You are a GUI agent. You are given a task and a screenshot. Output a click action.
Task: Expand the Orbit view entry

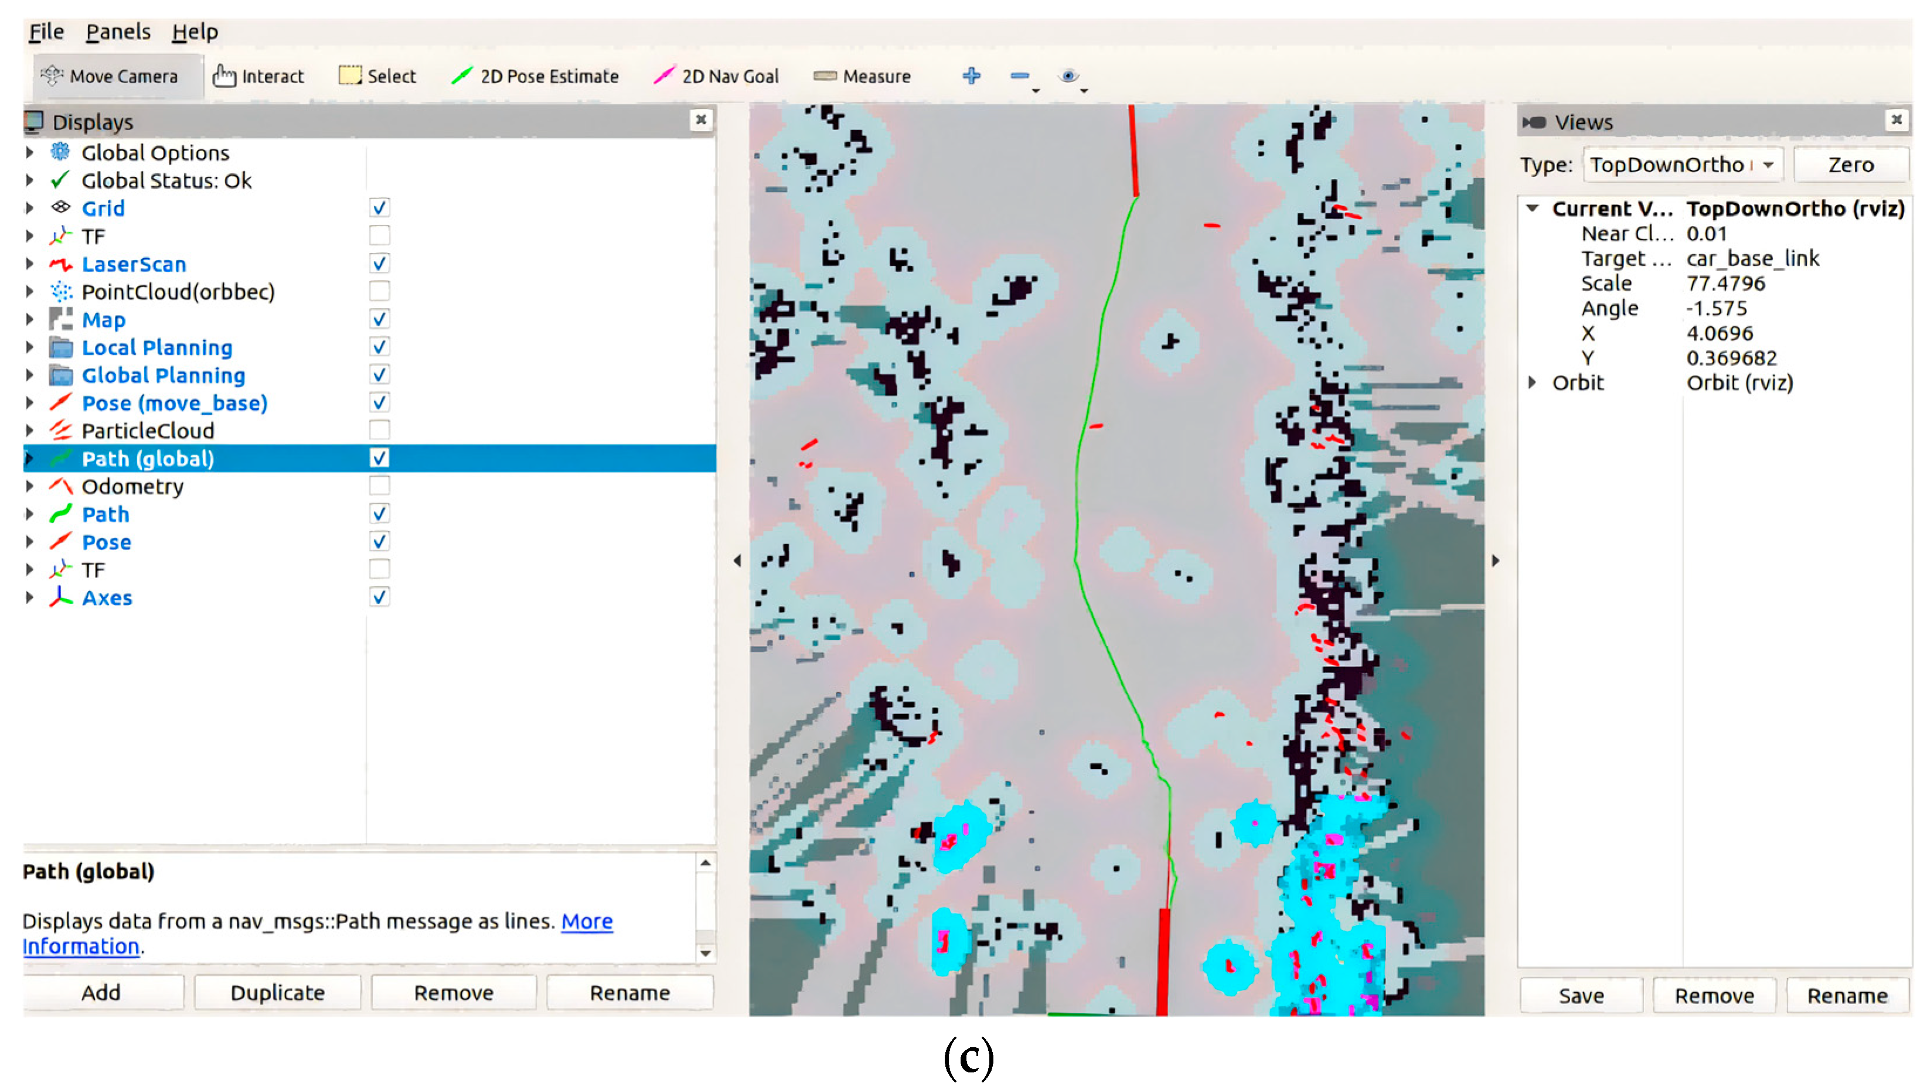(x=1532, y=382)
